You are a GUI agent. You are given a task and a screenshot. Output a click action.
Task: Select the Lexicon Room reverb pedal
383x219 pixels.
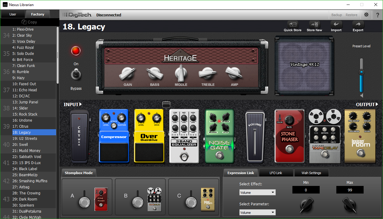[360, 136]
